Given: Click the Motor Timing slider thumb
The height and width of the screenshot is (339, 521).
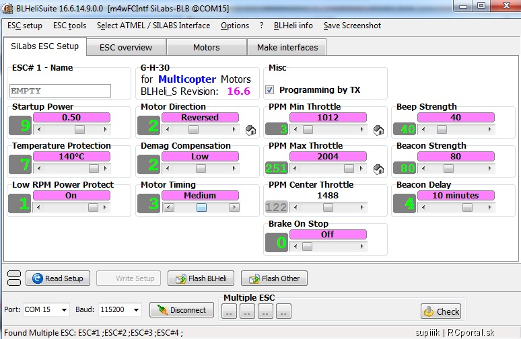Looking at the screenshot, I should [x=201, y=208].
